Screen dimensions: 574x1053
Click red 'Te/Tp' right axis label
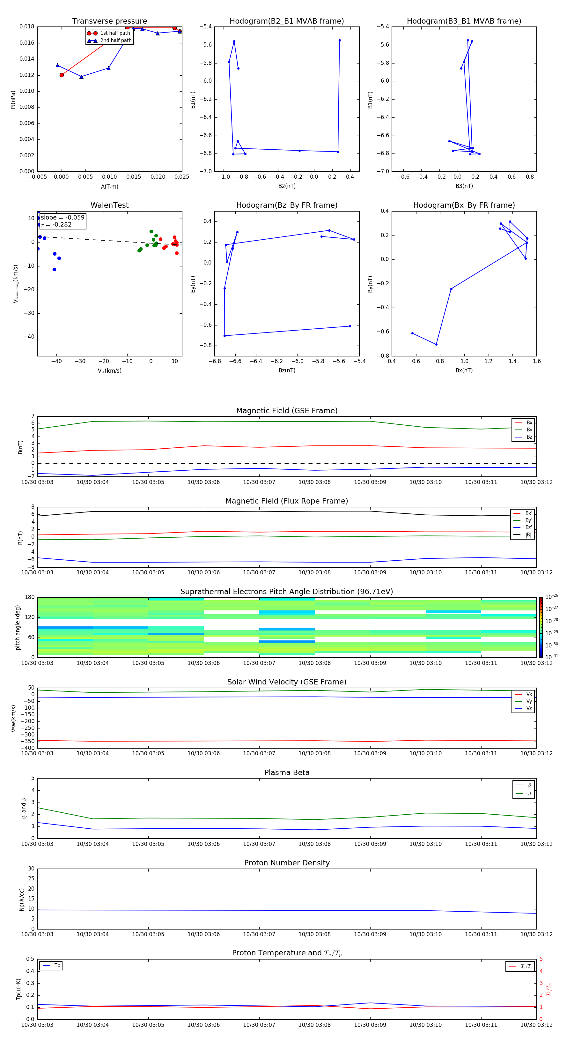coord(549,989)
